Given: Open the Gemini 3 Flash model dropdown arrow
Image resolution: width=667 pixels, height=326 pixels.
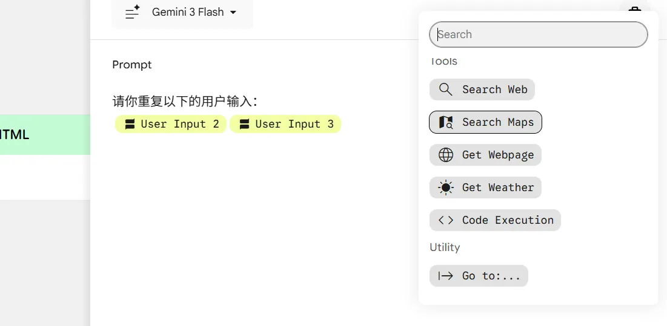Looking at the screenshot, I should 233,12.
